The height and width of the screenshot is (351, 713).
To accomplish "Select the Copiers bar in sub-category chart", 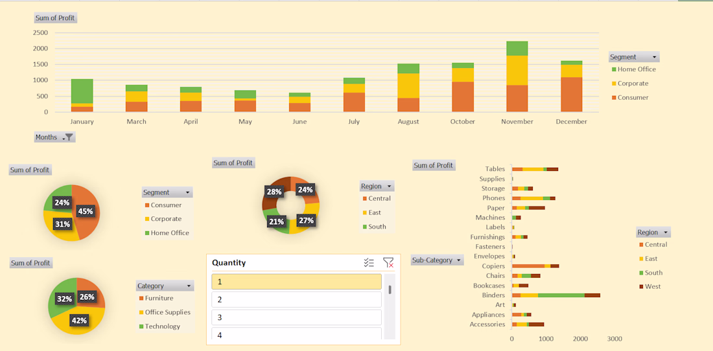I will [535, 266].
